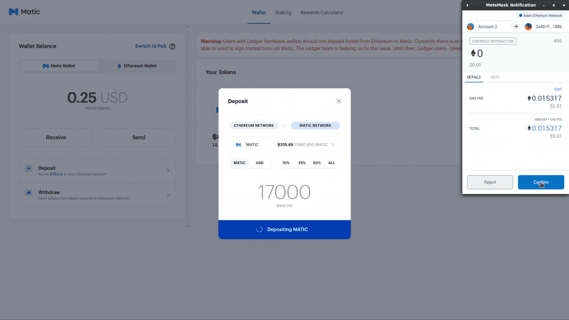Click the Account 2 avatar icon in MetaMask

pyautogui.click(x=471, y=26)
